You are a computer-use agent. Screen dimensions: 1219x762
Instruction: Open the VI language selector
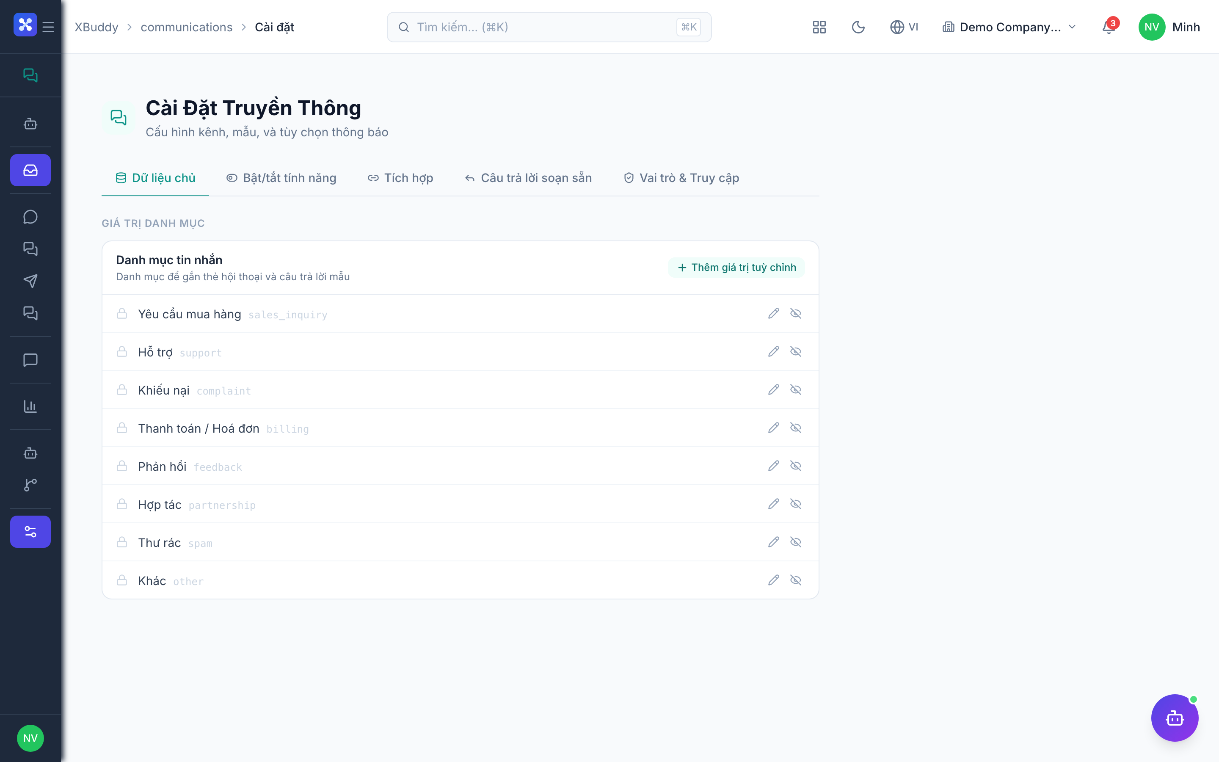tap(904, 27)
